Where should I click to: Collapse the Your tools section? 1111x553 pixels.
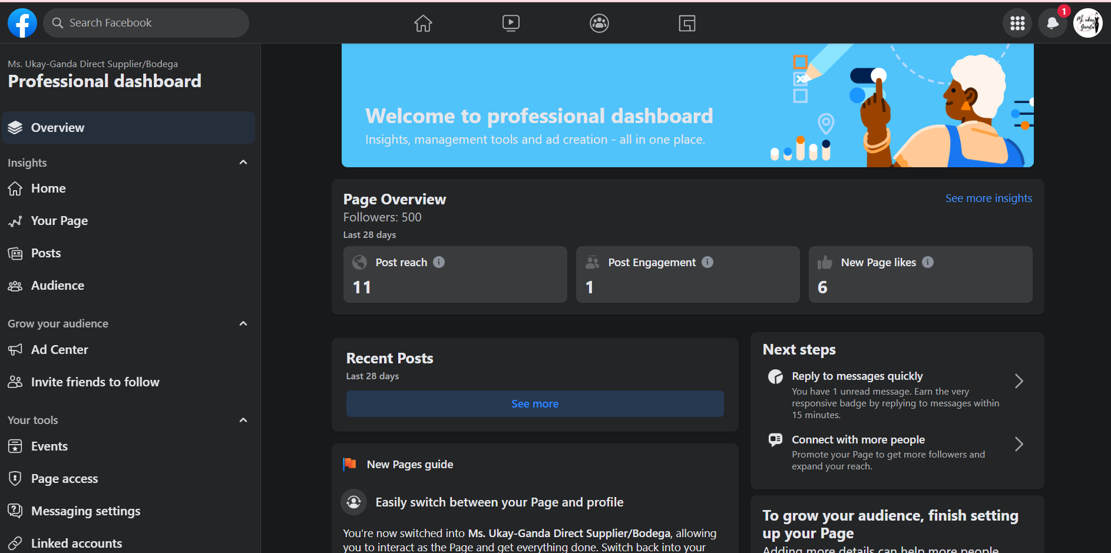pos(243,420)
